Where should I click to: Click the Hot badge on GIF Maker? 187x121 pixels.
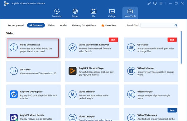pos(172,40)
